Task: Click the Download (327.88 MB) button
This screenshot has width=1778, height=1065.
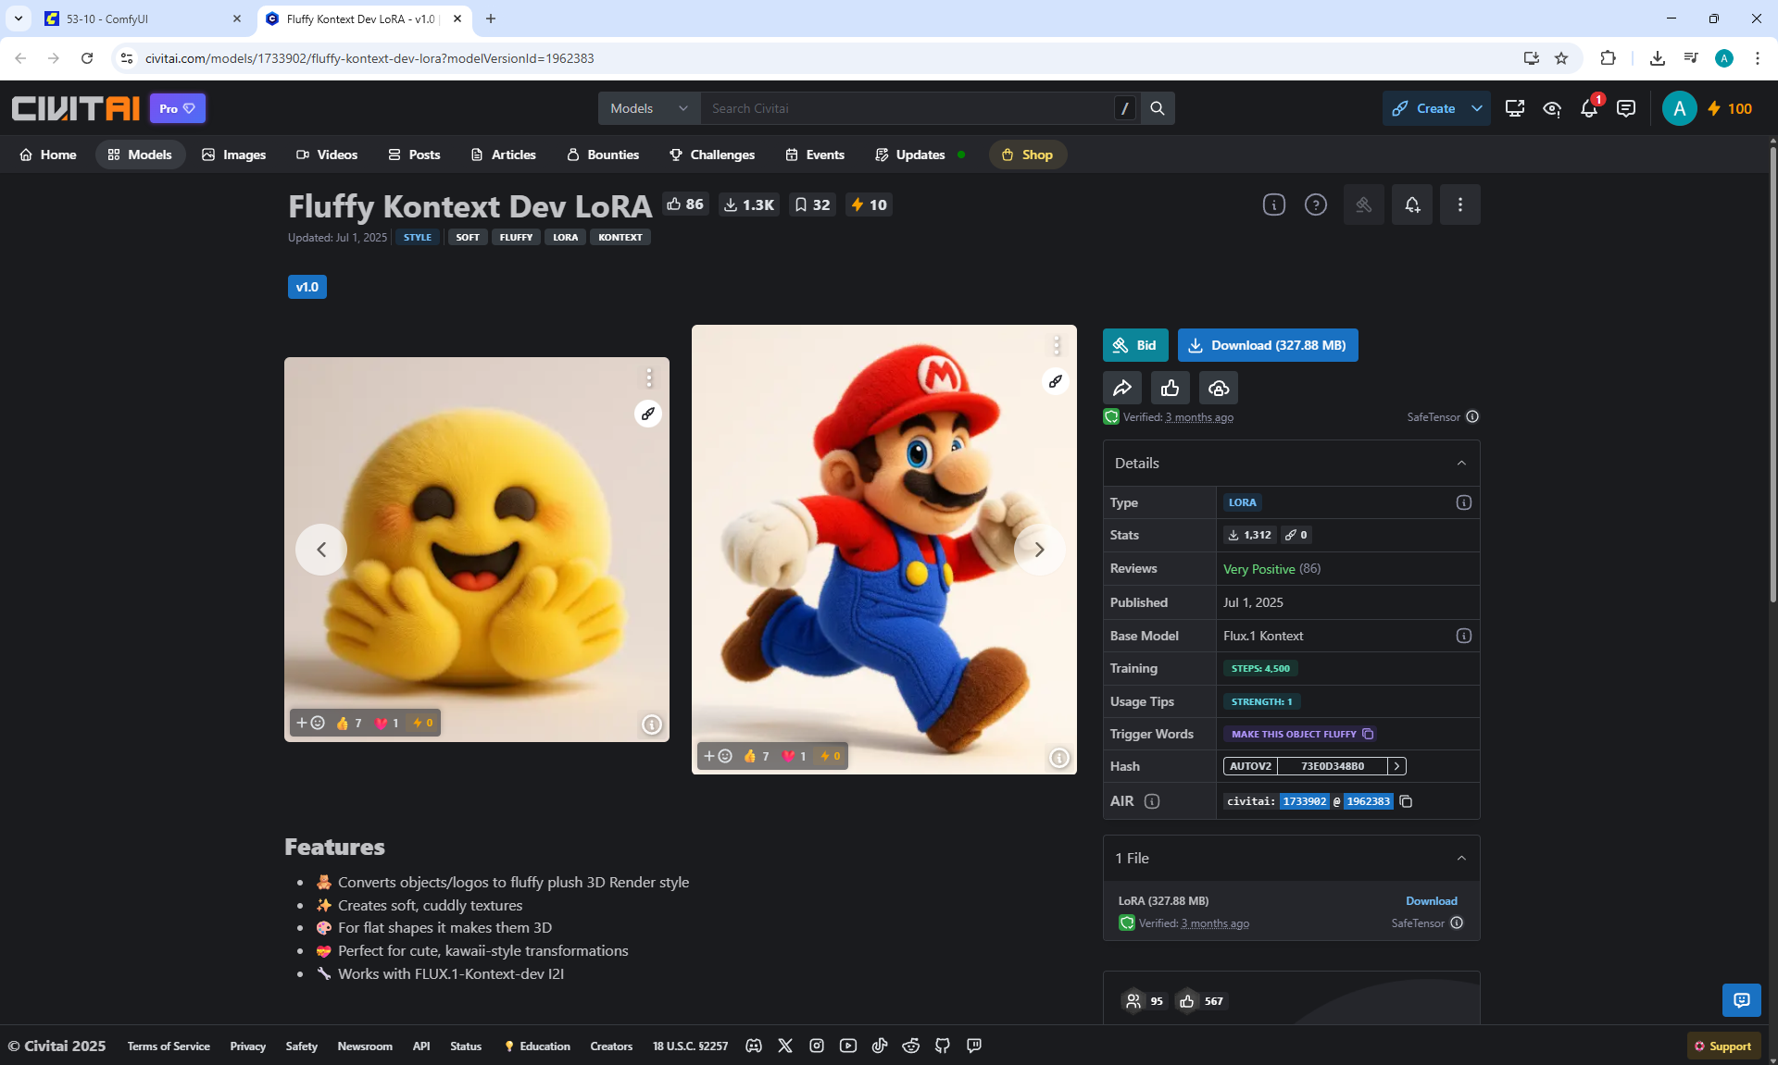Action: point(1268,345)
